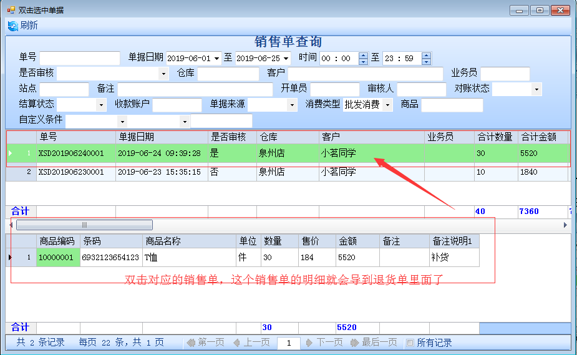Click the 仓库 input field

228,74
